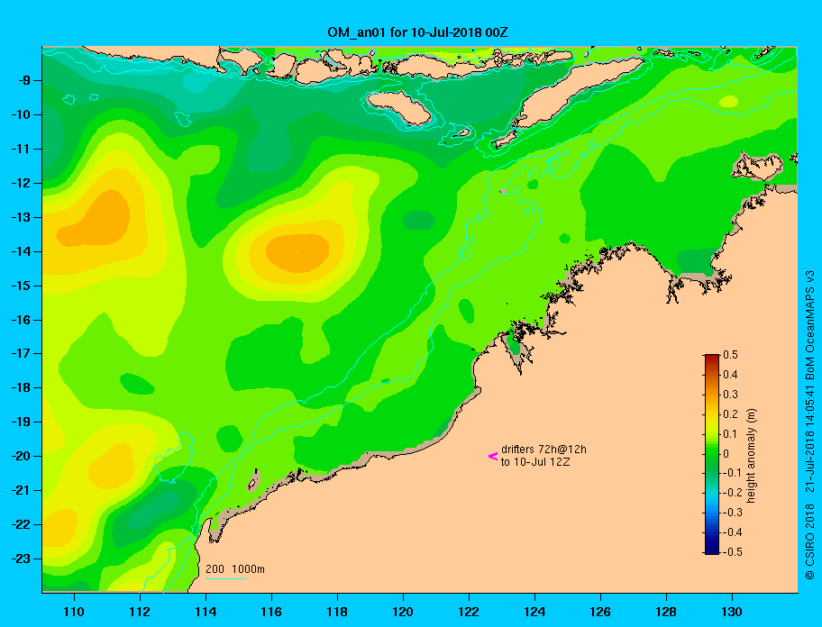Click colorbar tick label '-0.2'
Viewport: 822px width, 627px height.
[733, 493]
